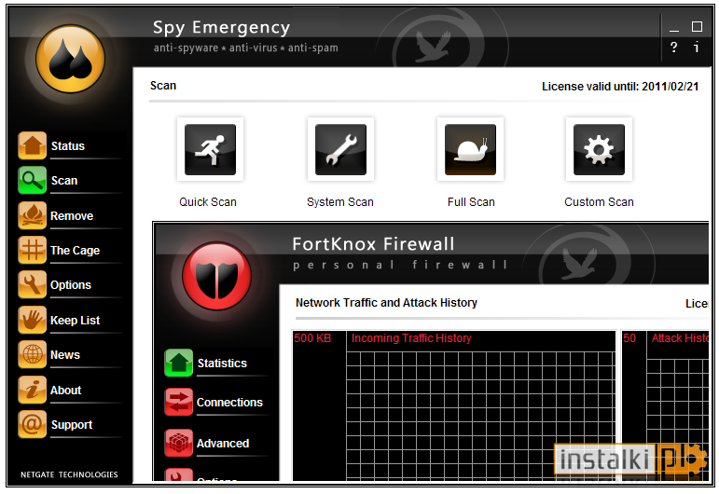
Task: Launch System Scan via wrench icon
Action: (x=340, y=149)
